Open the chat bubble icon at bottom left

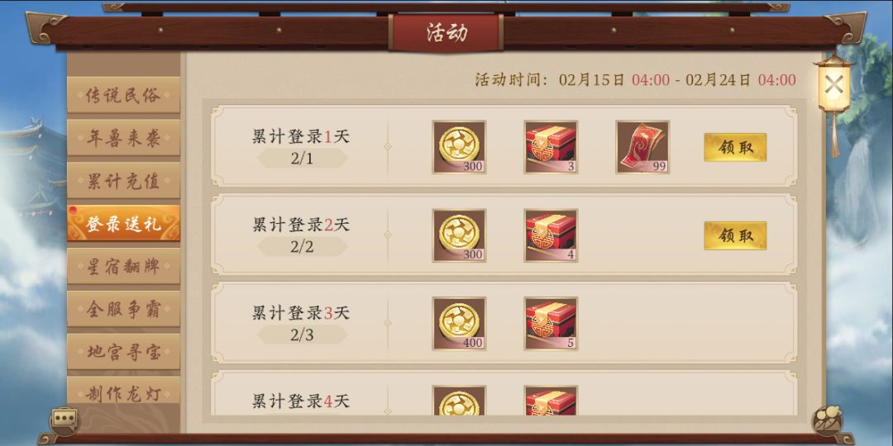[x=64, y=420]
